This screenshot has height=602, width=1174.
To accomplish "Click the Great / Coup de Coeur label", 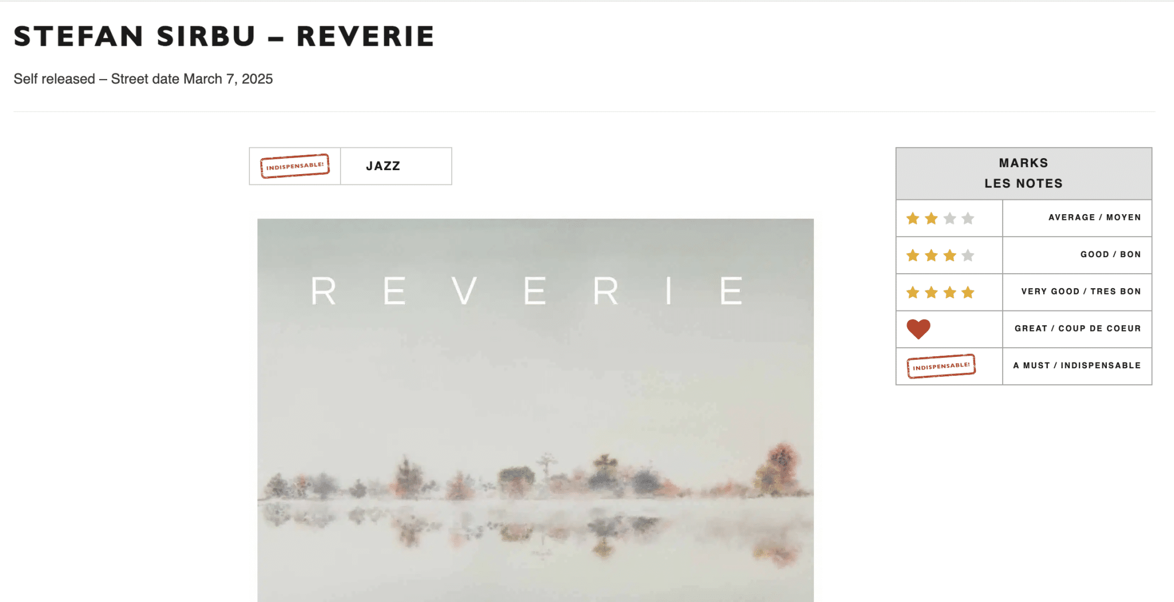I will pyautogui.click(x=1078, y=328).
